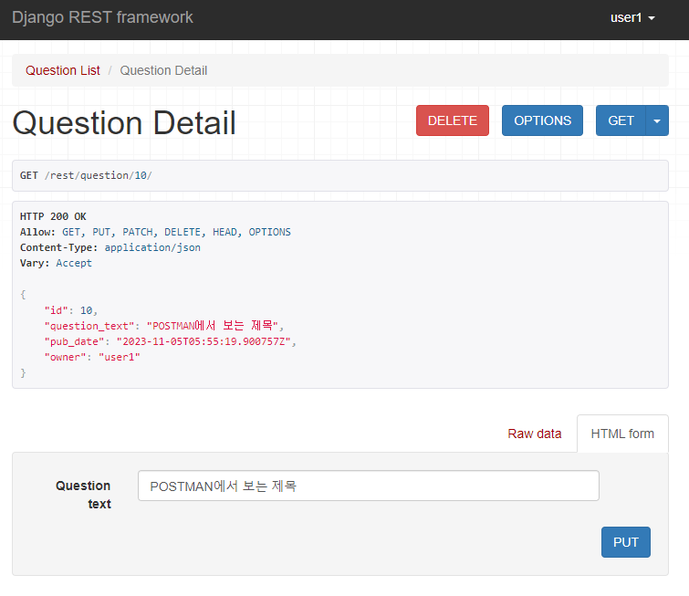Screen dimensions: 689x596
Task: Click the PUT submit button
Action: pos(625,542)
